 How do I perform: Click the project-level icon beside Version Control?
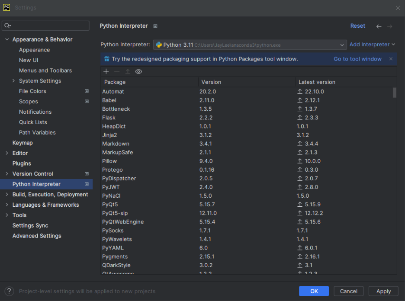(87, 174)
